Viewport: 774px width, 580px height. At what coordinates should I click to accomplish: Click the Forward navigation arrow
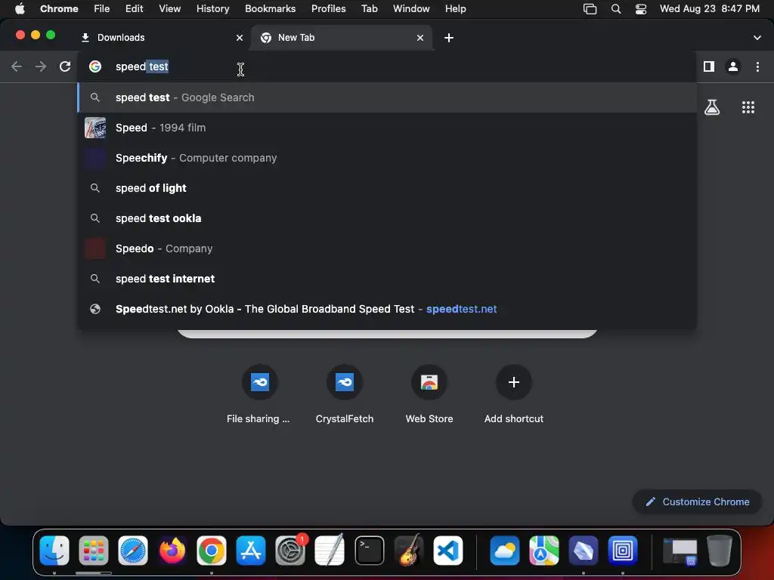(x=41, y=66)
